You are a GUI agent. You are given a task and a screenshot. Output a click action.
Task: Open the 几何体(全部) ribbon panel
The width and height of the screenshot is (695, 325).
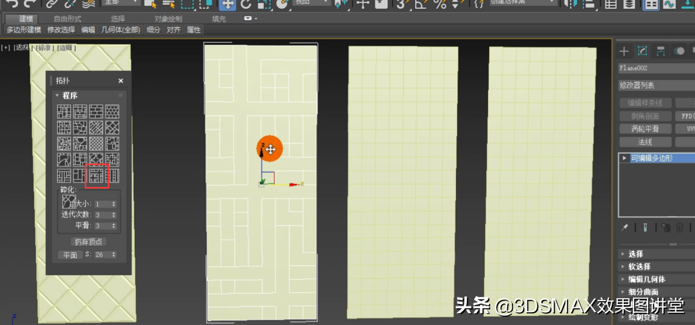121,30
